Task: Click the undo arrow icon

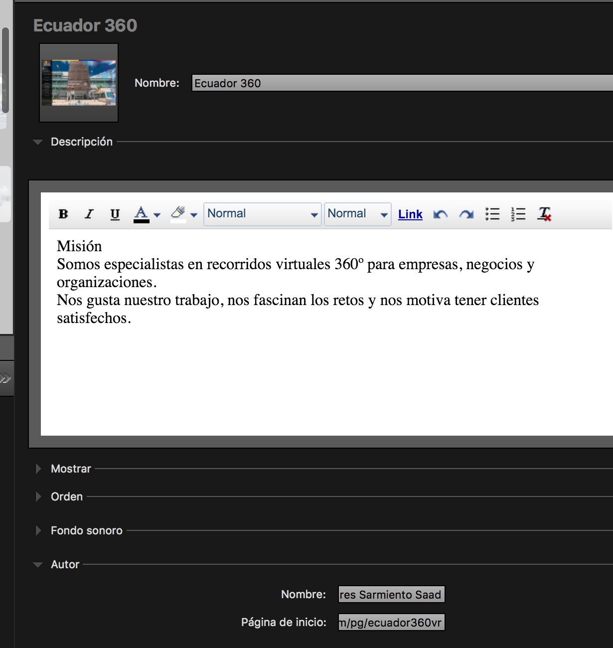Action: click(440, 214)
